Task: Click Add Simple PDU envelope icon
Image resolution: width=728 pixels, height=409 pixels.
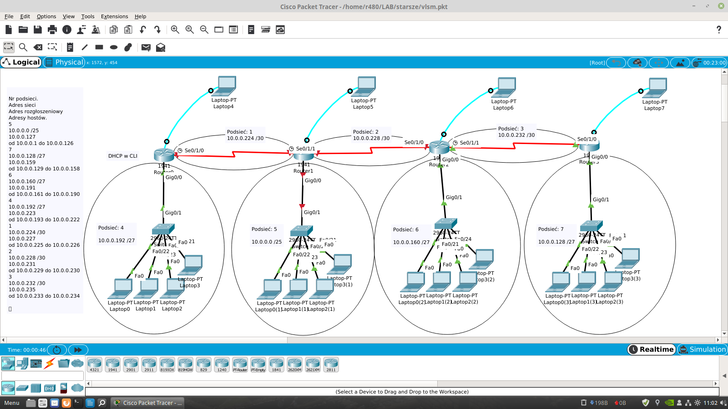Action: 146,47
